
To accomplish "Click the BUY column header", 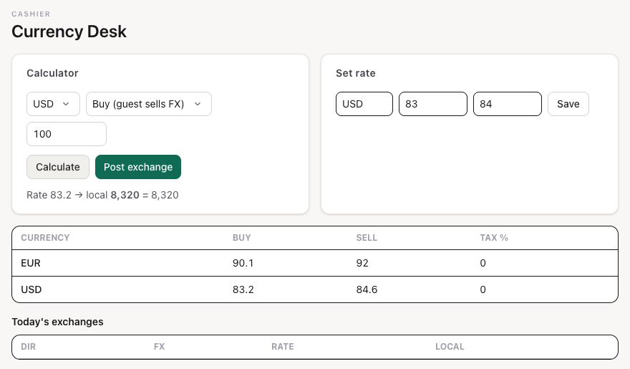I will [x=241, y=238].
